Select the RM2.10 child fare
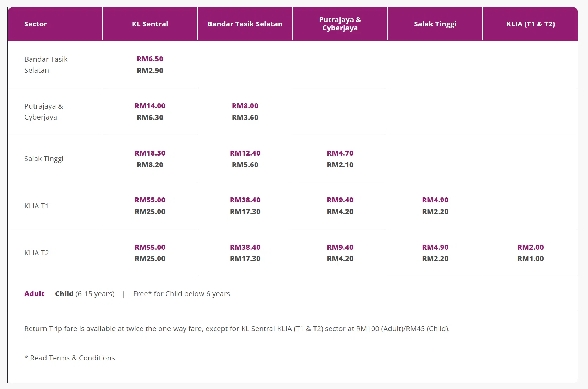588x389 pixels. (340, 165)
